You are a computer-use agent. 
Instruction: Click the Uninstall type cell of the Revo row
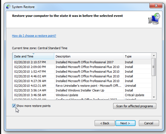click(x=130, y=86)
